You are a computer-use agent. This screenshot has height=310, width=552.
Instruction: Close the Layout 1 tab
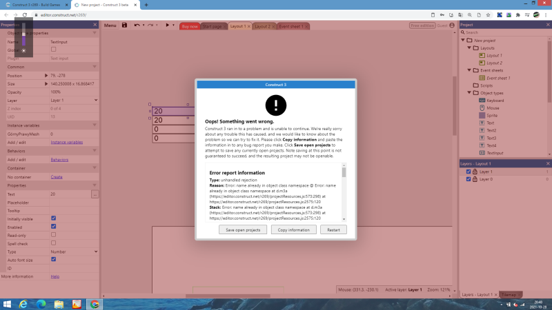[x=249, y=26]
